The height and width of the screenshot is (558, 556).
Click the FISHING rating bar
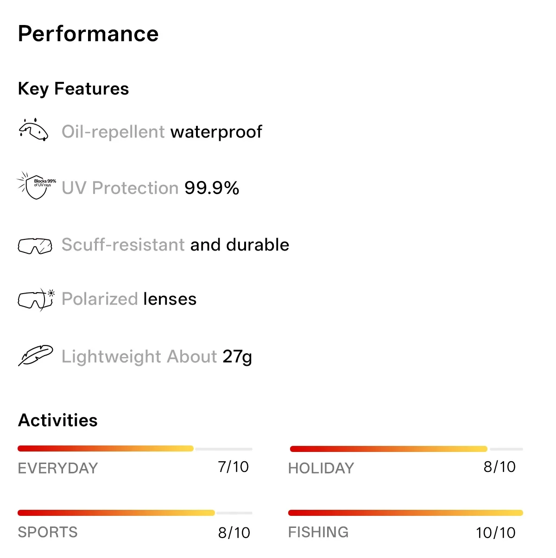click(x=405, y=513)
